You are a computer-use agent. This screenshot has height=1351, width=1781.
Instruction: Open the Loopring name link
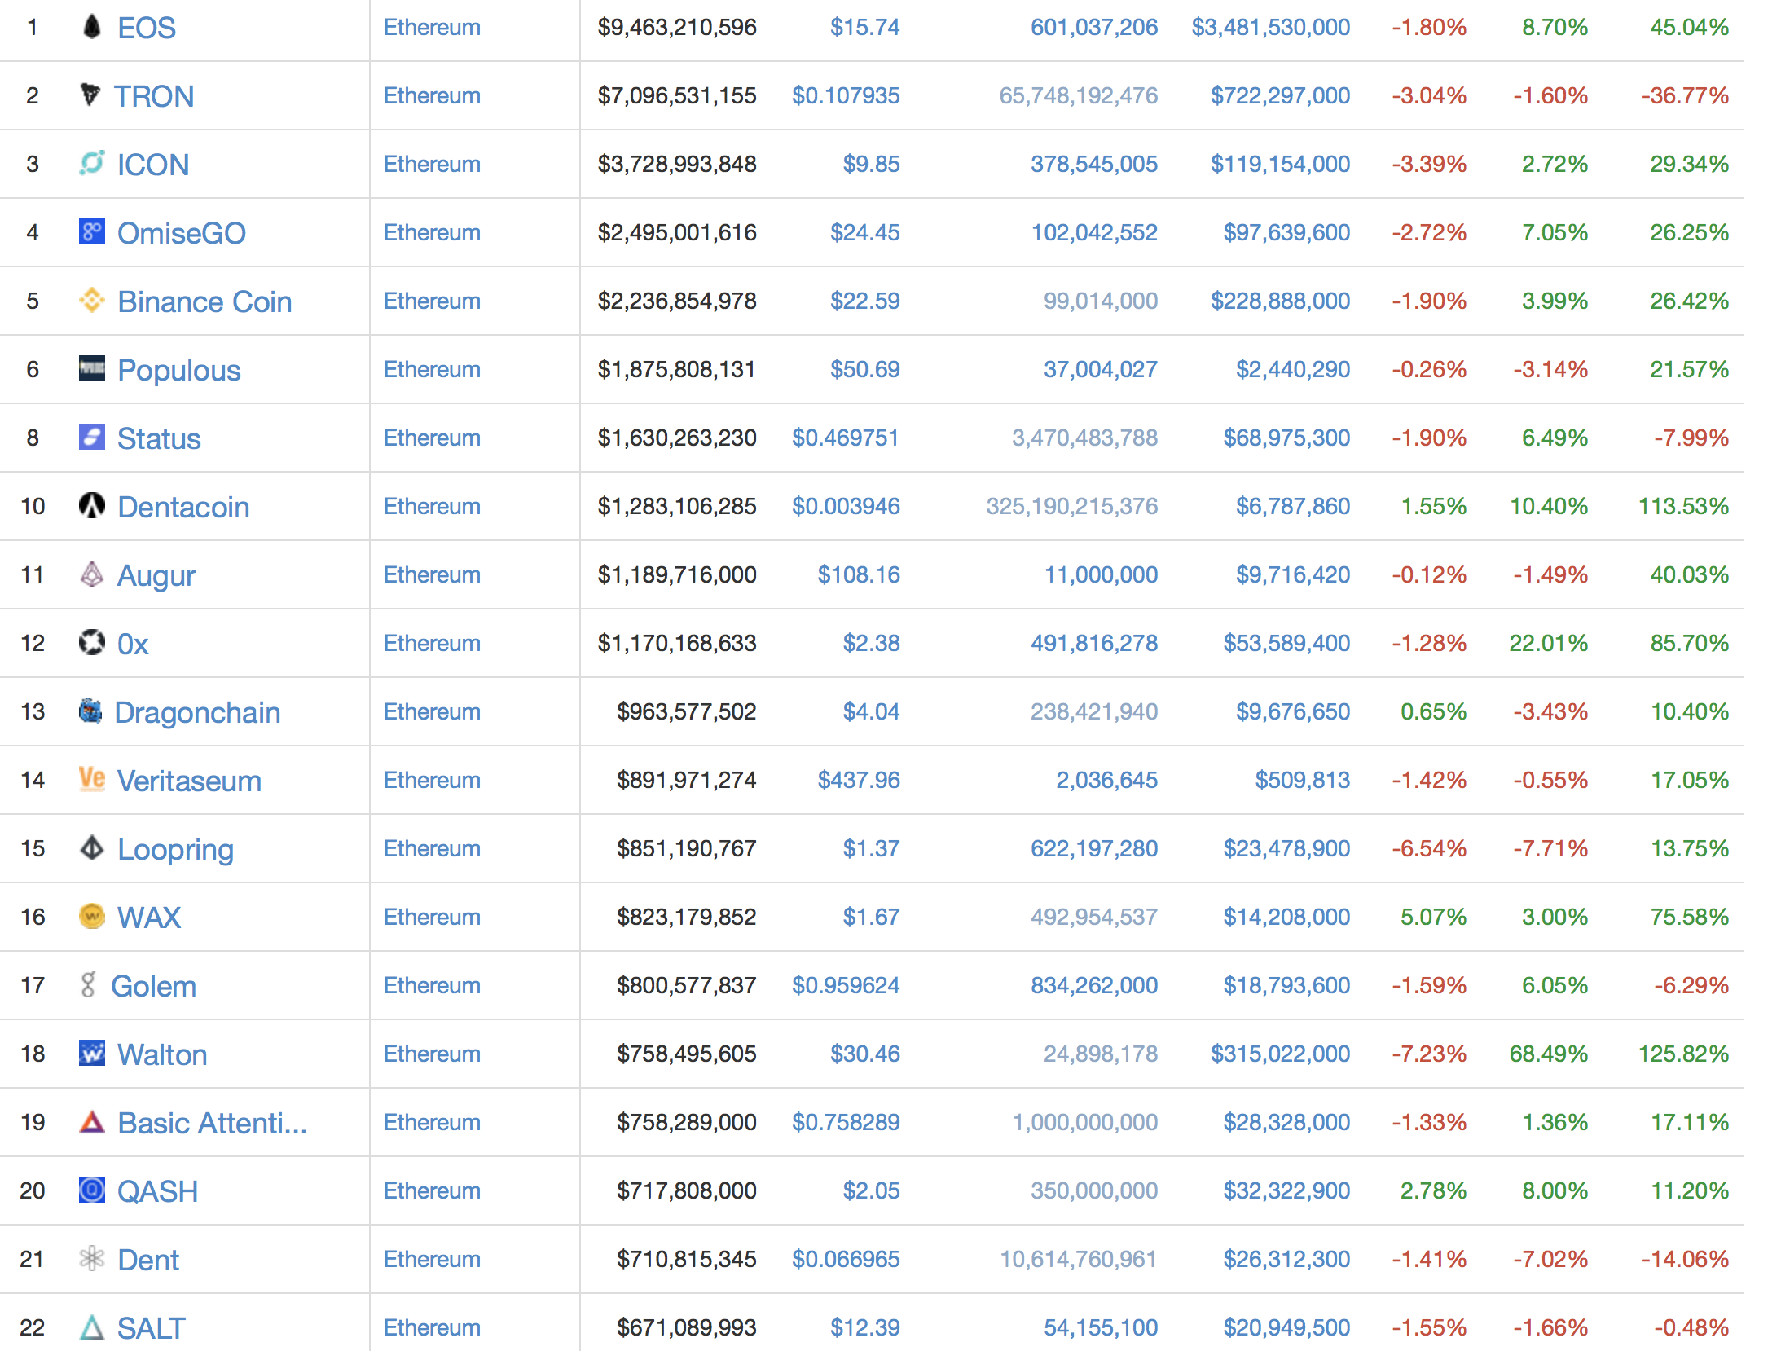[176, 850]
